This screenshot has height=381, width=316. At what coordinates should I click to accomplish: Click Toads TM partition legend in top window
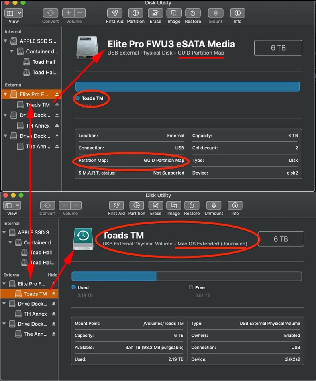pos(90,98)
